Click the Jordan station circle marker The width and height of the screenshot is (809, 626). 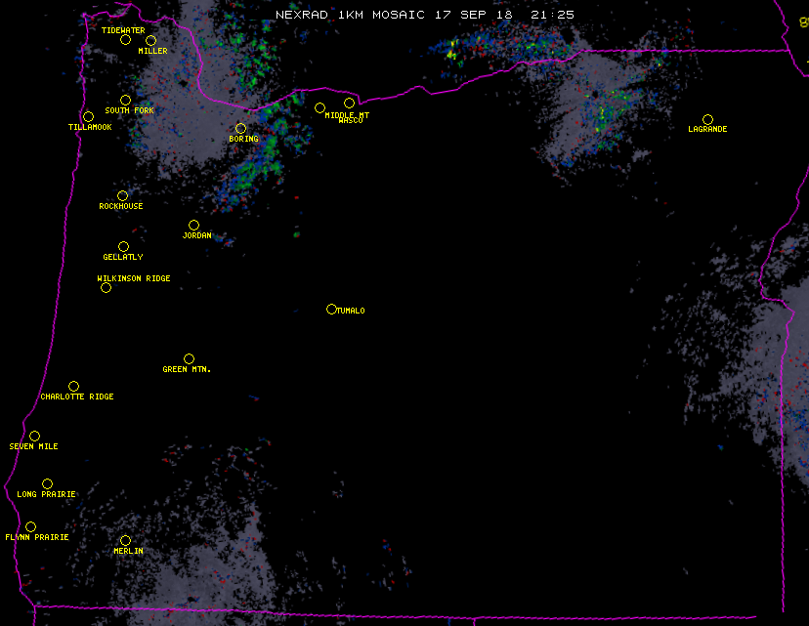193,226
